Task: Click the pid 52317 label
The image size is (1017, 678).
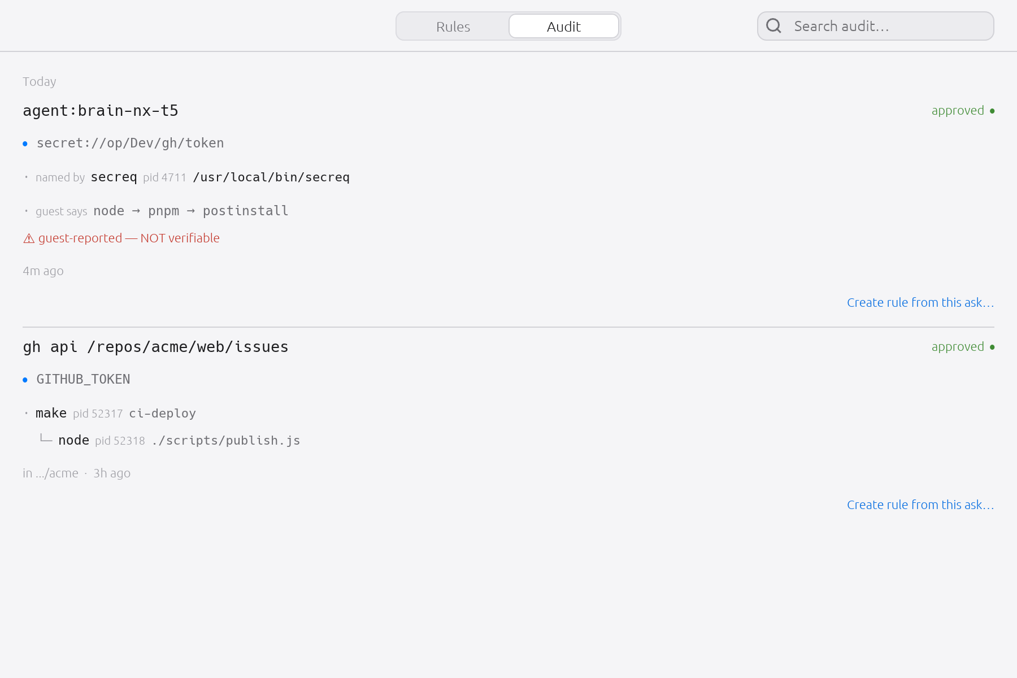Action: pos(98,414)
